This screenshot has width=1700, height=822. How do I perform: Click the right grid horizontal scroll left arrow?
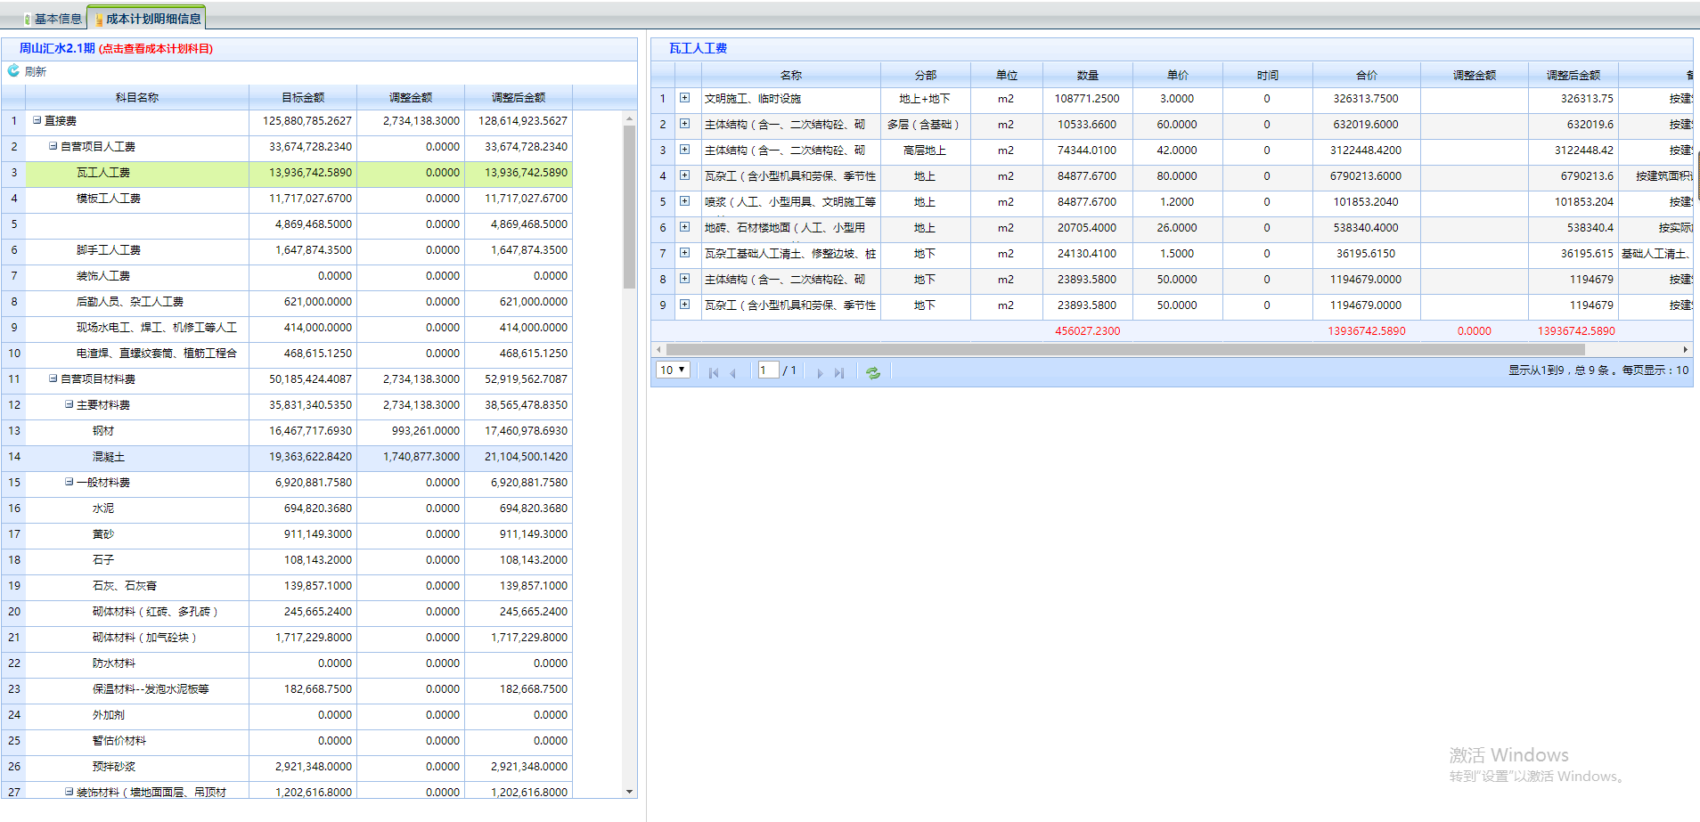tap(658, 349)
